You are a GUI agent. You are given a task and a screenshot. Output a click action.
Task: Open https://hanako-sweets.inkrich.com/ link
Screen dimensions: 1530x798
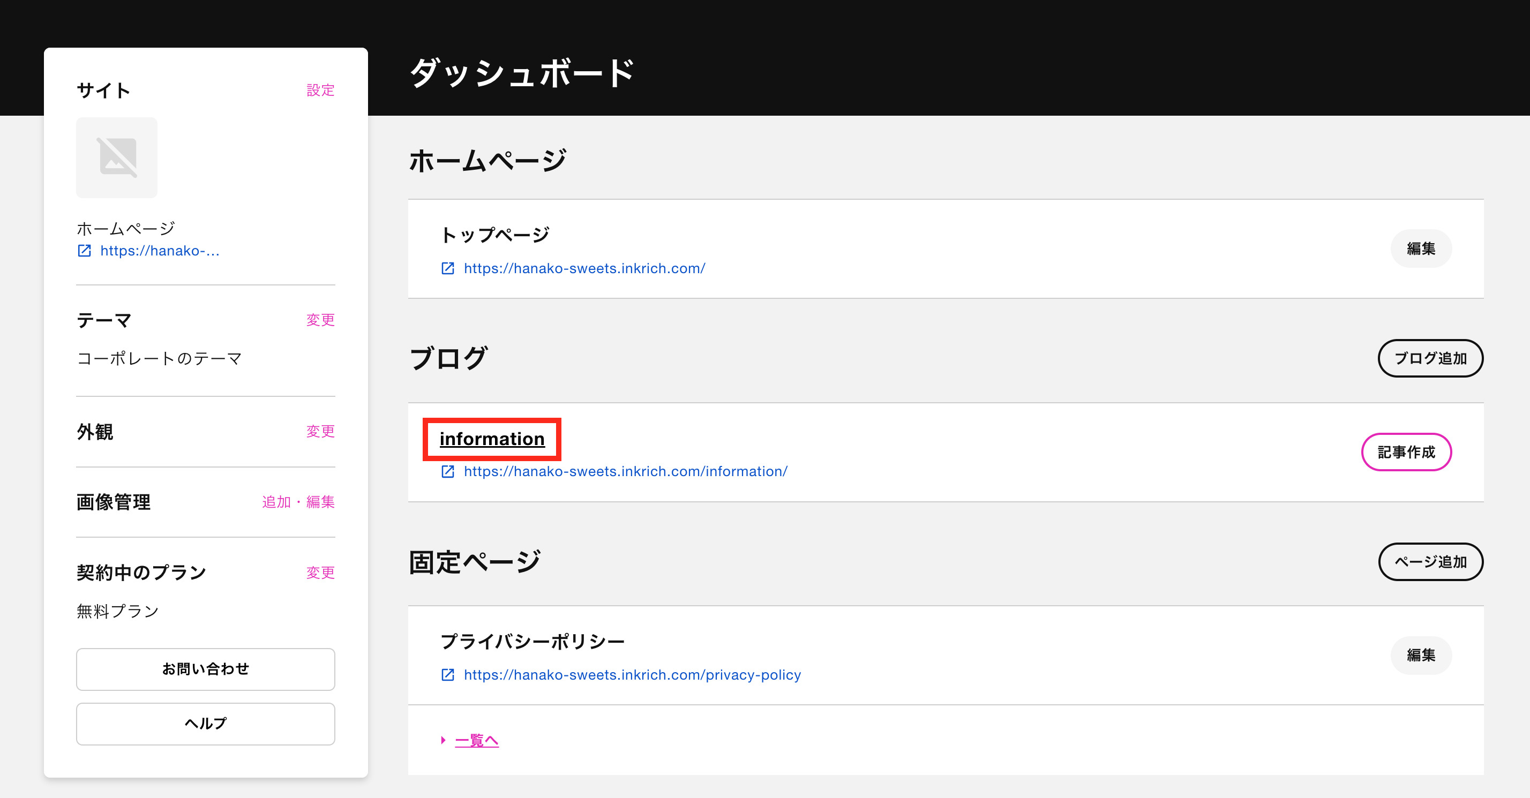pos(584,268)
